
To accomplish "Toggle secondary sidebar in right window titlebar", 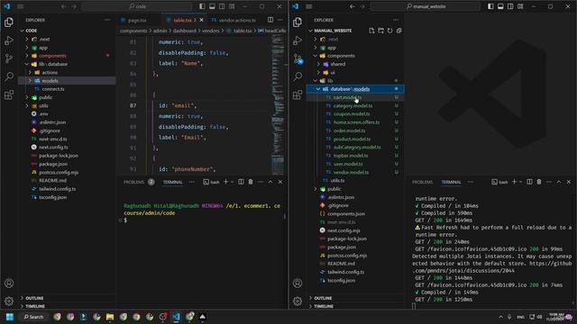I will 510,6.
